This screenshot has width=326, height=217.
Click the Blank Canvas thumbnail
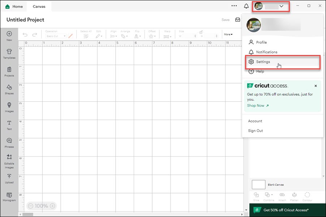258,184
